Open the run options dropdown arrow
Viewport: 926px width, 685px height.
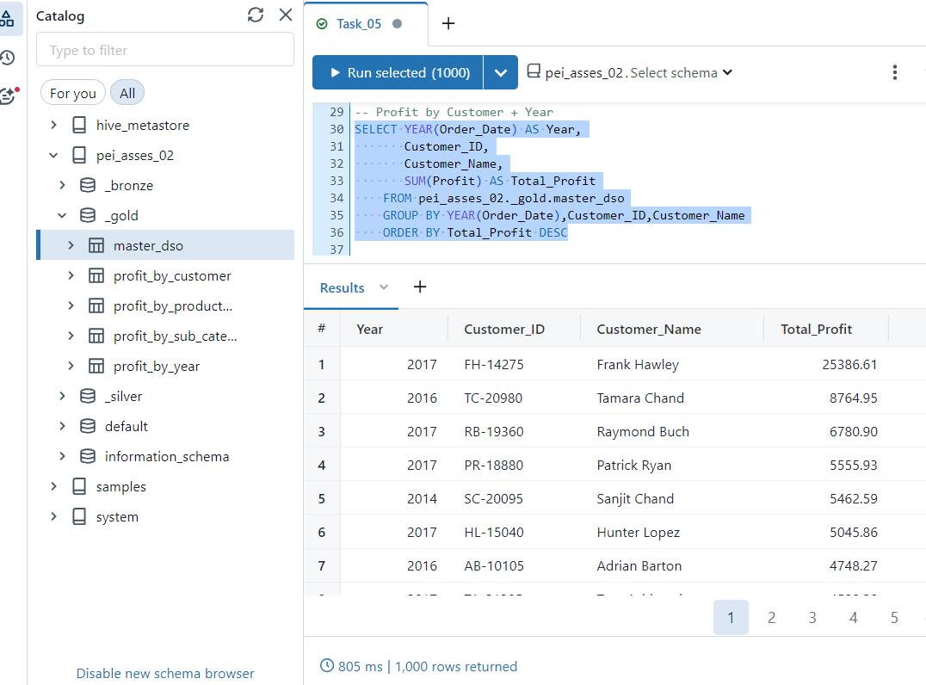[501, 72]
